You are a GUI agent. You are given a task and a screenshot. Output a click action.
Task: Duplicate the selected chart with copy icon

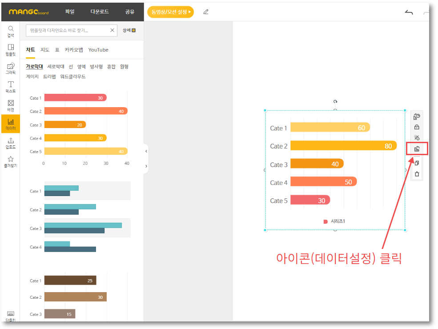click(x=417, y=163)
